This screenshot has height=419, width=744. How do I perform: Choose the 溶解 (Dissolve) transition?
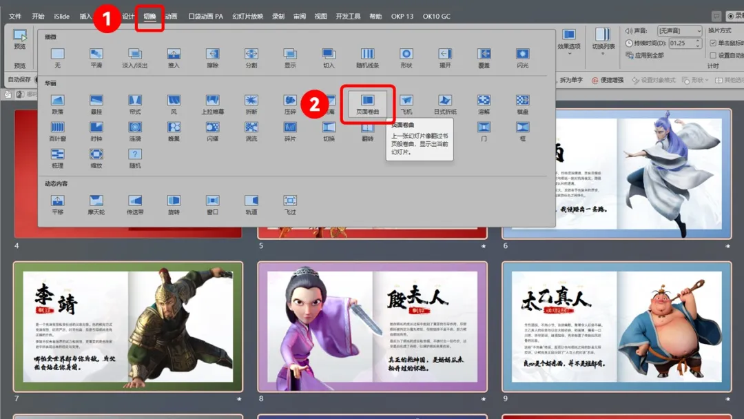pos(484,104)
